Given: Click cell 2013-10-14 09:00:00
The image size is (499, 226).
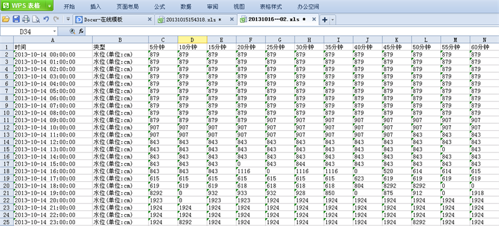Looking at the screenshot, I should 53,120.
